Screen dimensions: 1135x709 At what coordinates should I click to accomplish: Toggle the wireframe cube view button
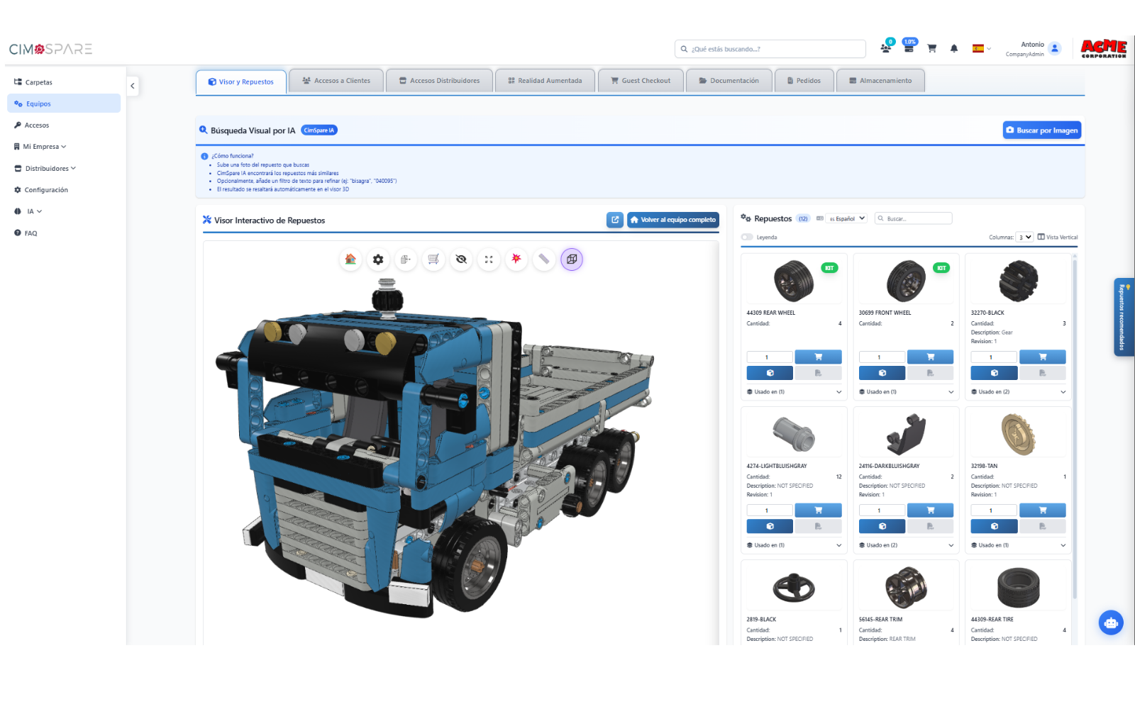[572, 259]
